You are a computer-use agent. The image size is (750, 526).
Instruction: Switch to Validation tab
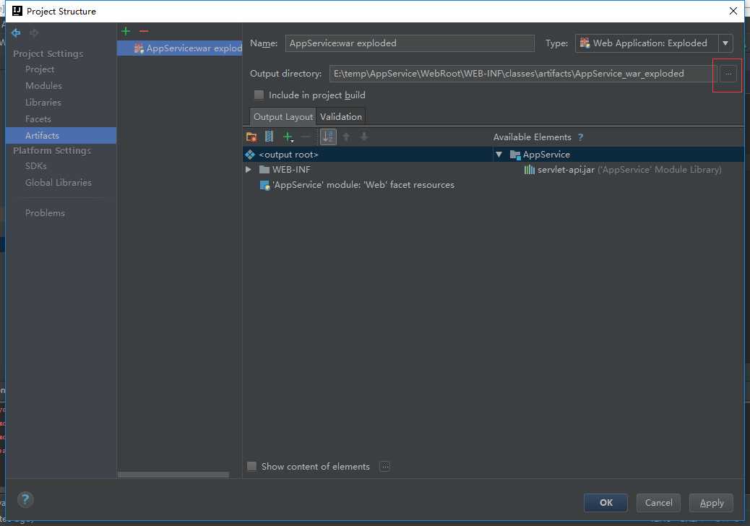coord(341,116)
